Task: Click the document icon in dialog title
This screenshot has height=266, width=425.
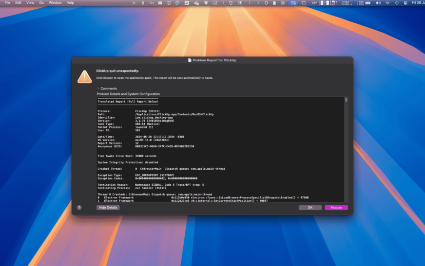Action: (x=190, y=60)
